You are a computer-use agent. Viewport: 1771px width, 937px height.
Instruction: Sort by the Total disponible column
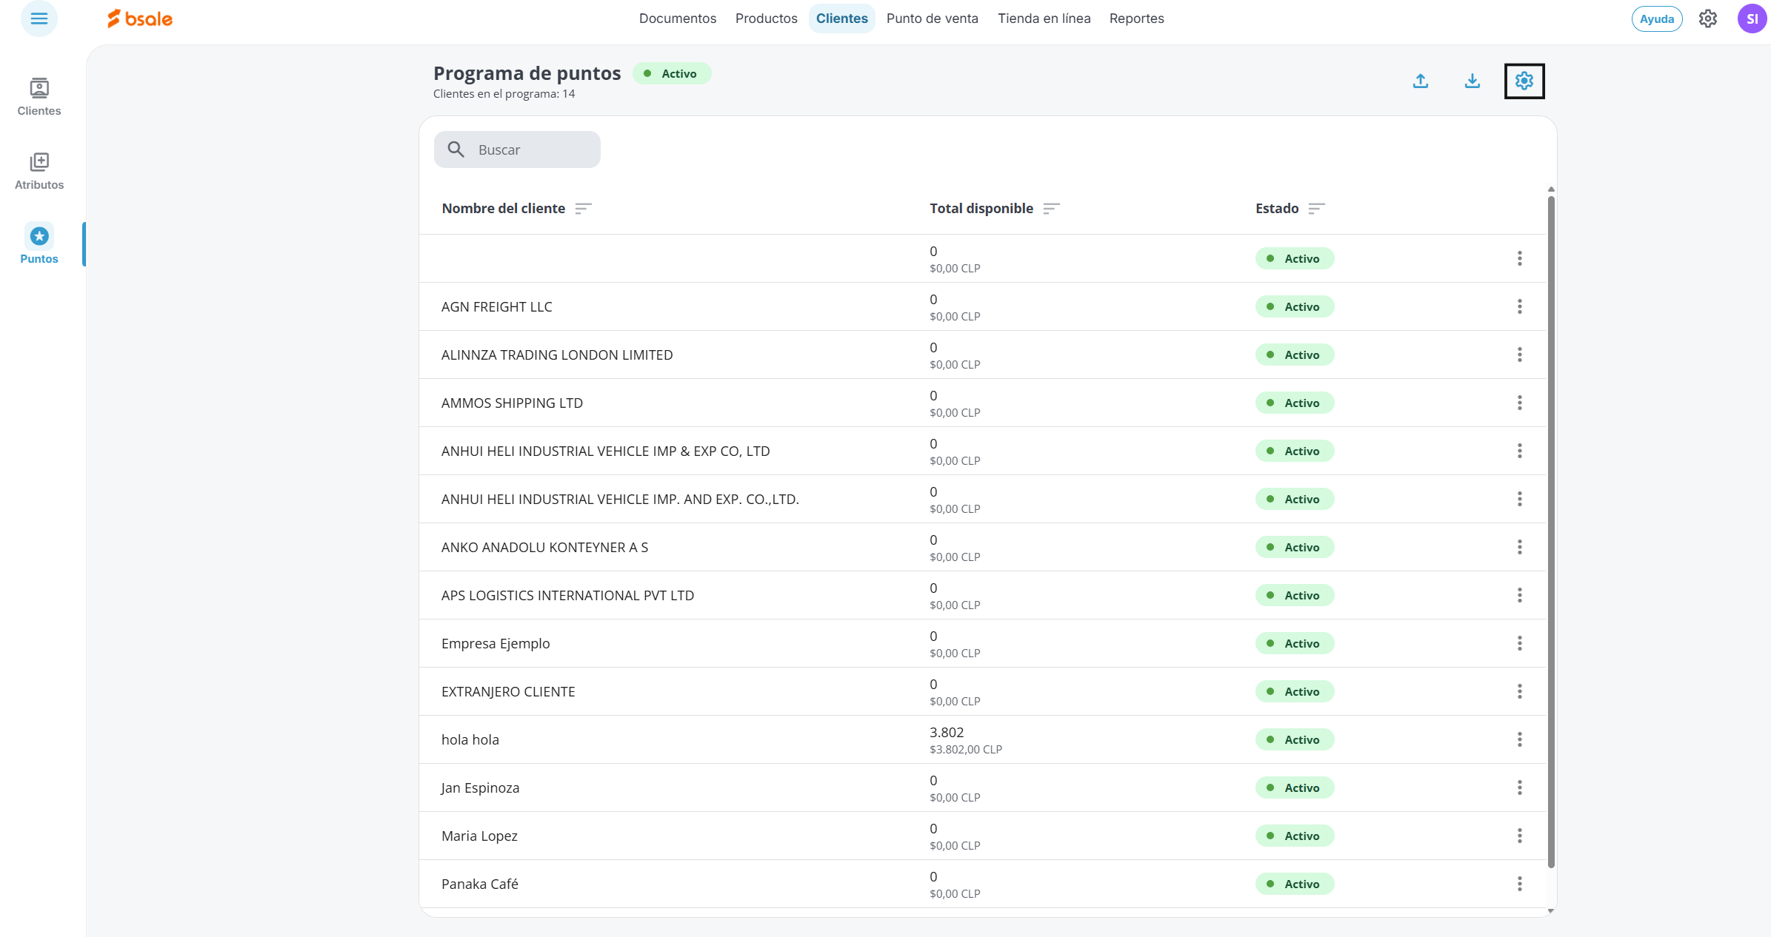tap(1051, 209)
